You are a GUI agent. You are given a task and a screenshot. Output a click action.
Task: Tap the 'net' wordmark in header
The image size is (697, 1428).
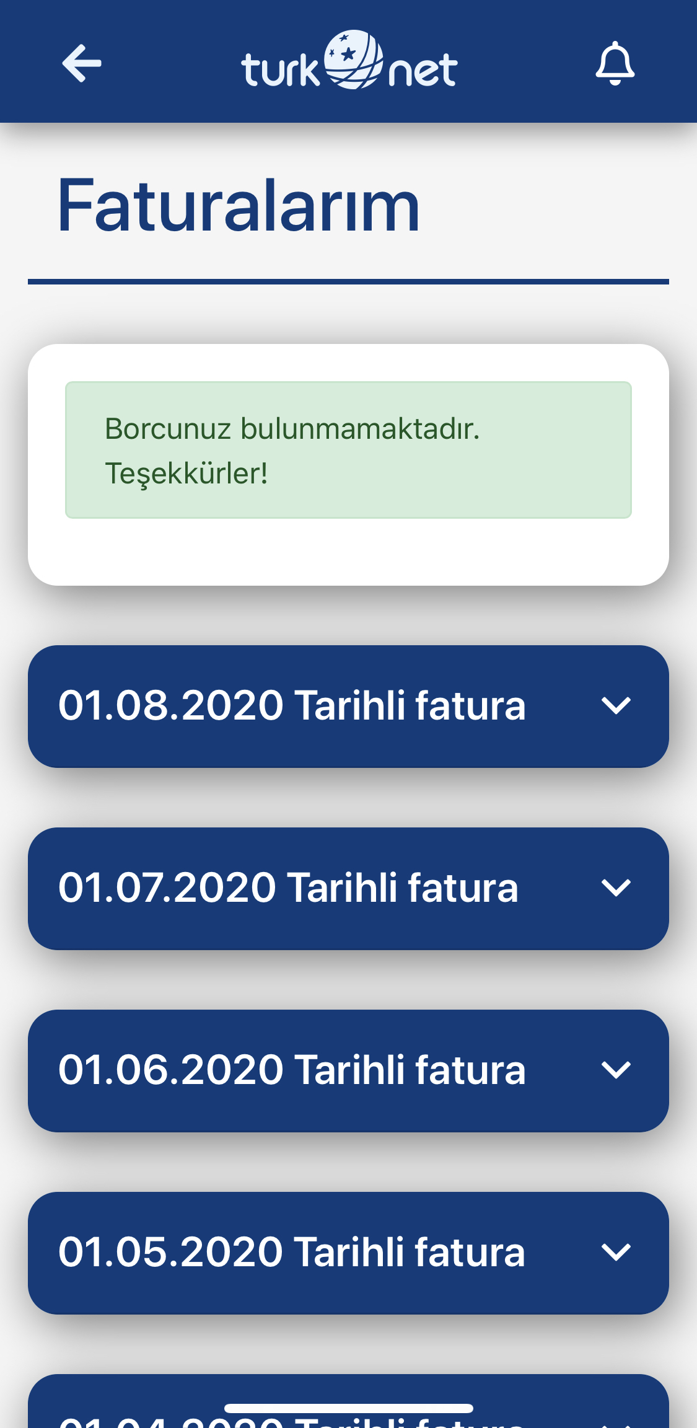[423, 70]
